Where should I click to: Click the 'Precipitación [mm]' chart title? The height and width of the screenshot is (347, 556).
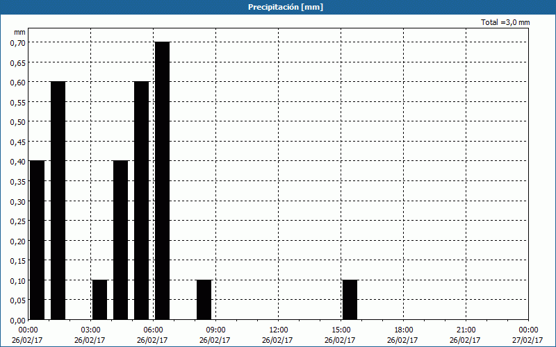pyautogui.click(x=286, y=7)
